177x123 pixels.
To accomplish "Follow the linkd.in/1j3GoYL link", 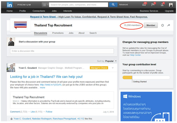I will pyautogui.click(x=51, y=85).
